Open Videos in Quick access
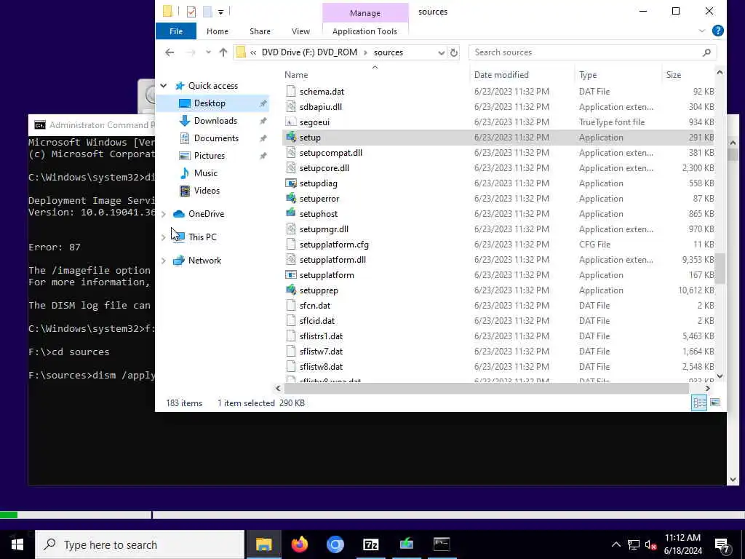This screenshot has width=745, height=559. pos(207,191)
